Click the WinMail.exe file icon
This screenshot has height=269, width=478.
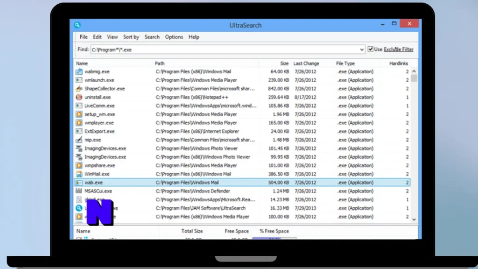[79, 174]
